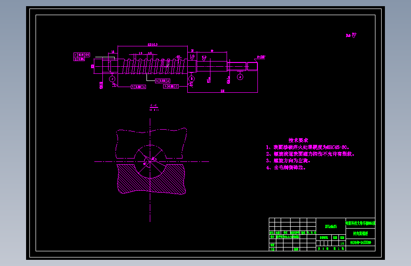Select the 技术要求 heading text
This screenshot has height=266, width=411.
click(298, 140)
